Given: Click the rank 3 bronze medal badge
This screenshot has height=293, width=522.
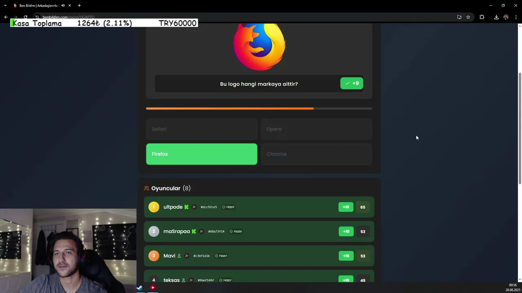Looking at the screenshot, I should pos(154,256).
